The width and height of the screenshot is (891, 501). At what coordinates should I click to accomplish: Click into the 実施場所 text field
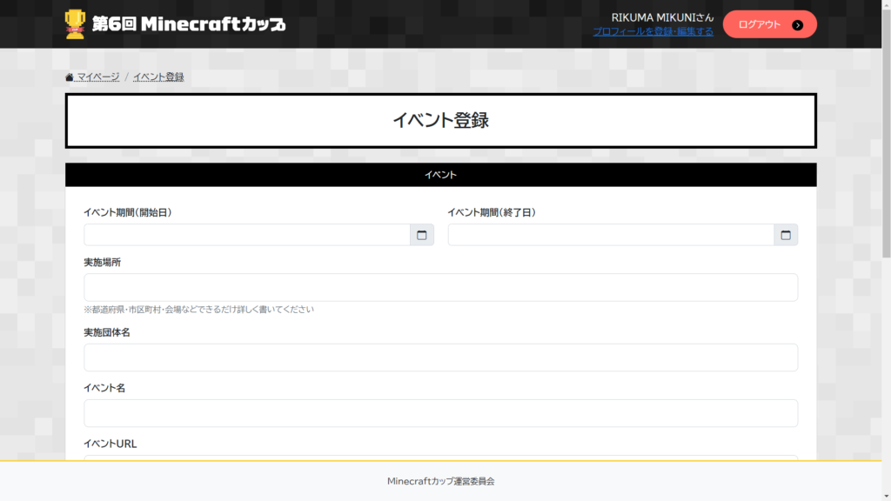coord(440,288)
